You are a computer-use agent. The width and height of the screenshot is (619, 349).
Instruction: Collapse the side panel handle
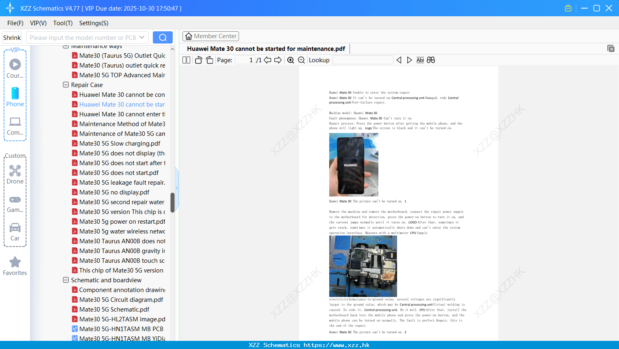[x=177, y=188]
